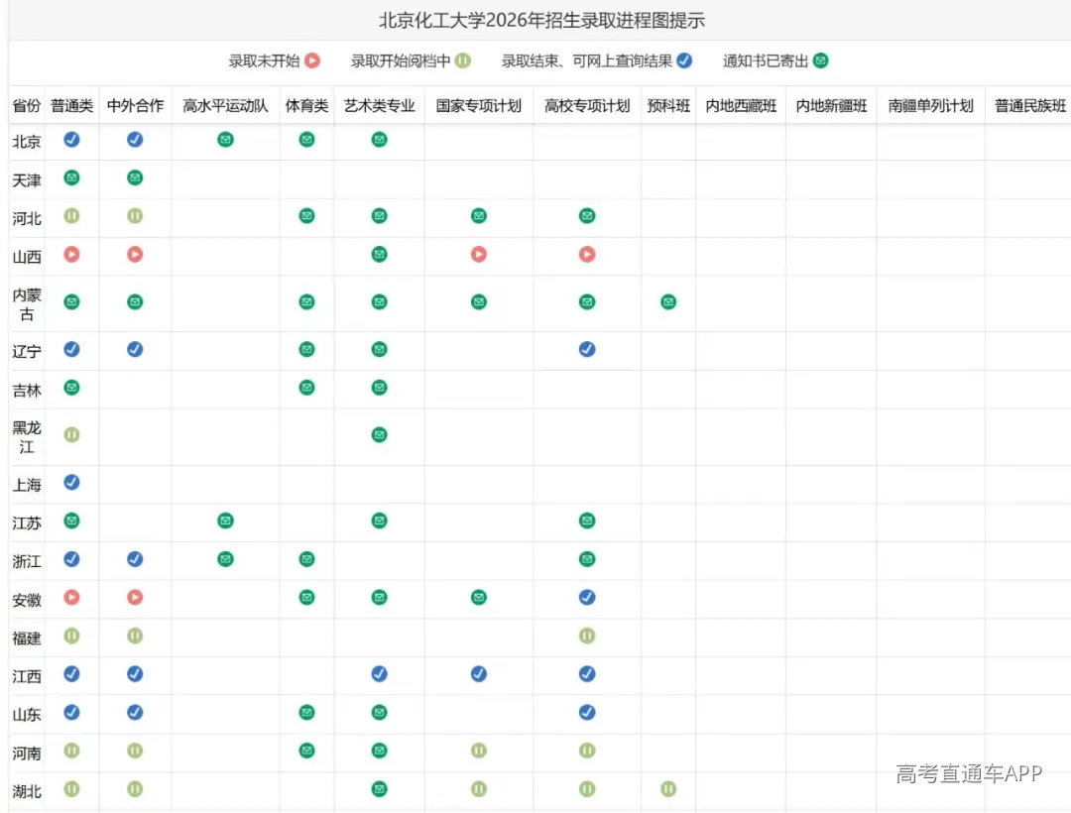The image size is (1071, 813).
Task: Click 安徽 高校专项计划 blue check icon
Action: 587,597
